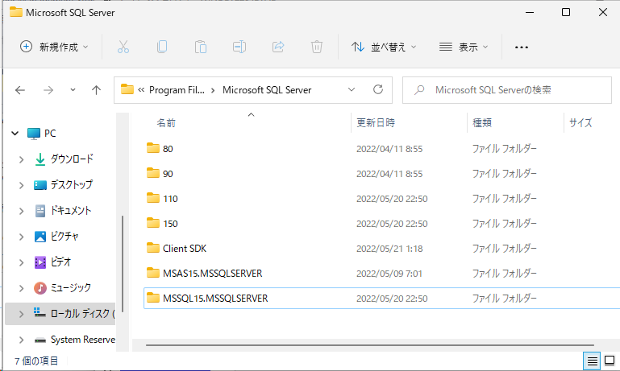Expand the ローカル ディスク tree node
This screenshot has height=371, width=620.
coord(21,314)
